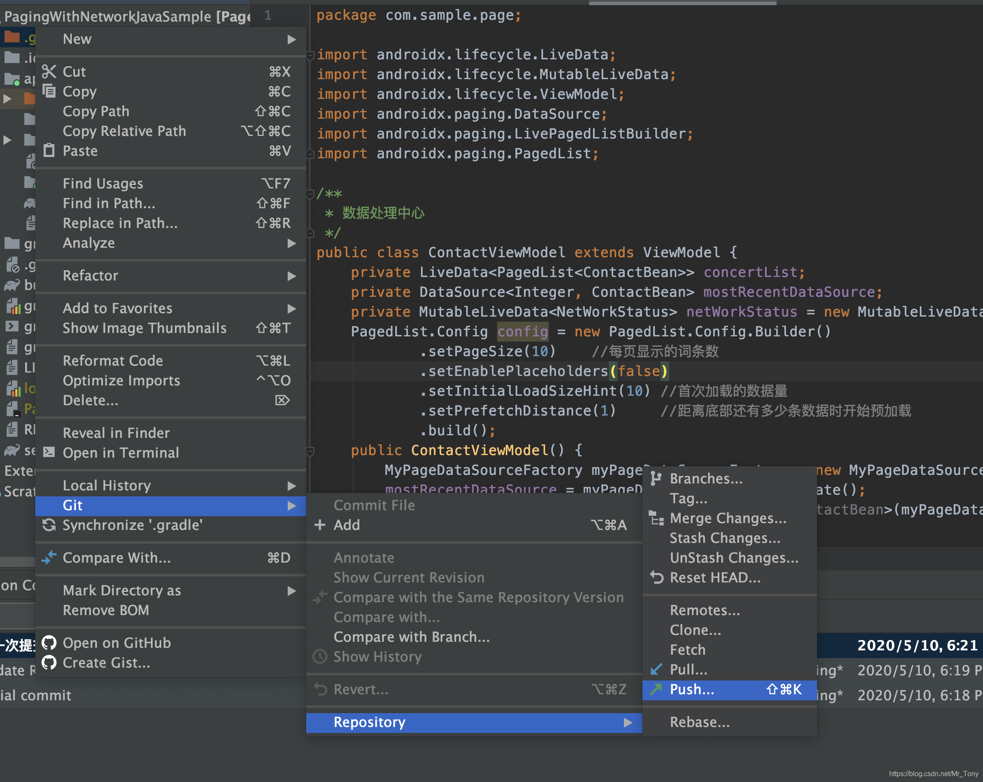Open Find in Path... dialog
The height and width of the screenshot is (782, 983).
[171, 203]
